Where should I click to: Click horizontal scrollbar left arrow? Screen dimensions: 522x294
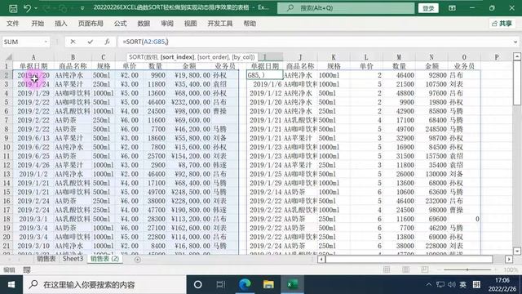tap(321, 259)
